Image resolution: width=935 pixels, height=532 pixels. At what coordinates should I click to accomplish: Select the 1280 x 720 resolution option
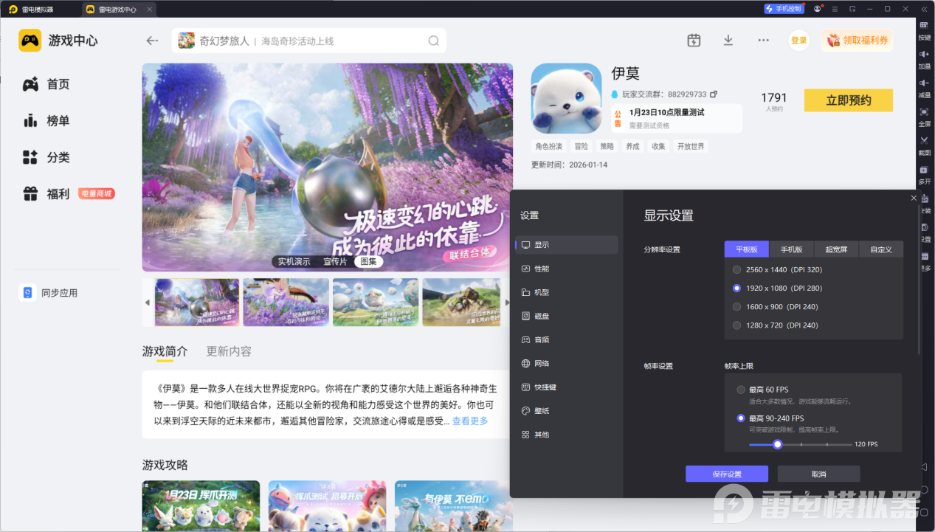pyautogui.click(x=736, y=325)
